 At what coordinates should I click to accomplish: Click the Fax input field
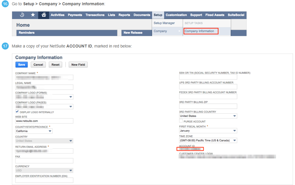[44, 161]
